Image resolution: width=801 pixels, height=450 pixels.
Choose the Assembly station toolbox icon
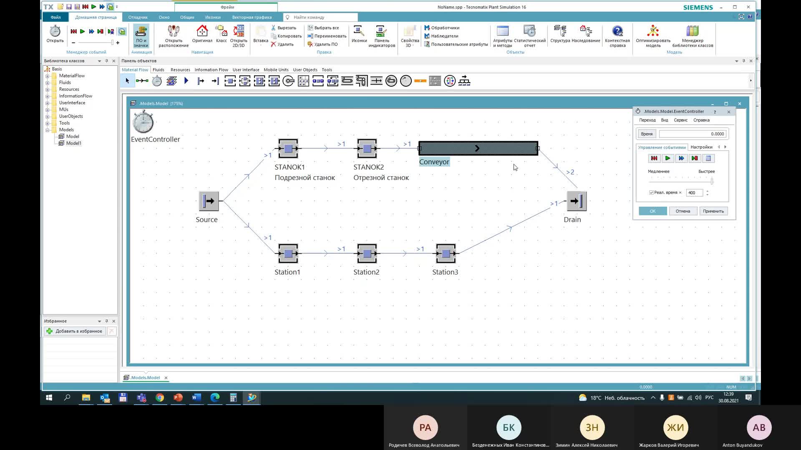tap(259, 81)
